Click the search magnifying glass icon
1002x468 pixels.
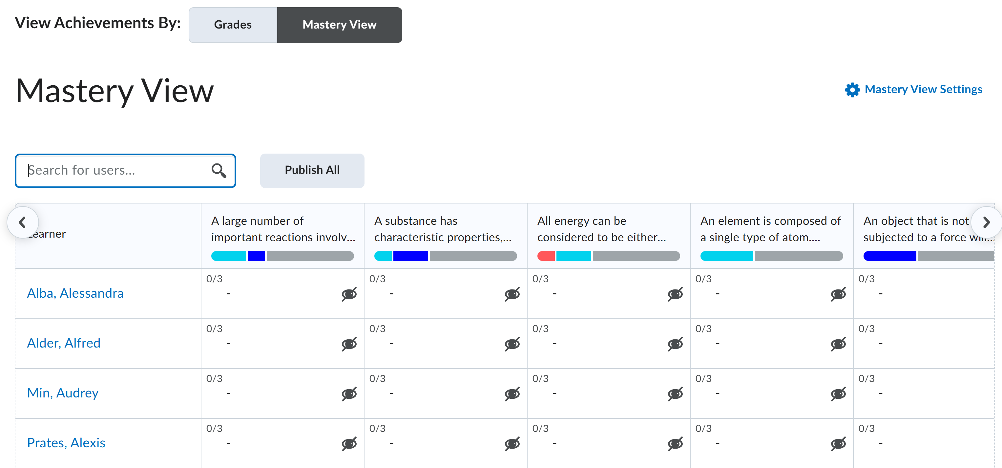(x=219, y=170)
